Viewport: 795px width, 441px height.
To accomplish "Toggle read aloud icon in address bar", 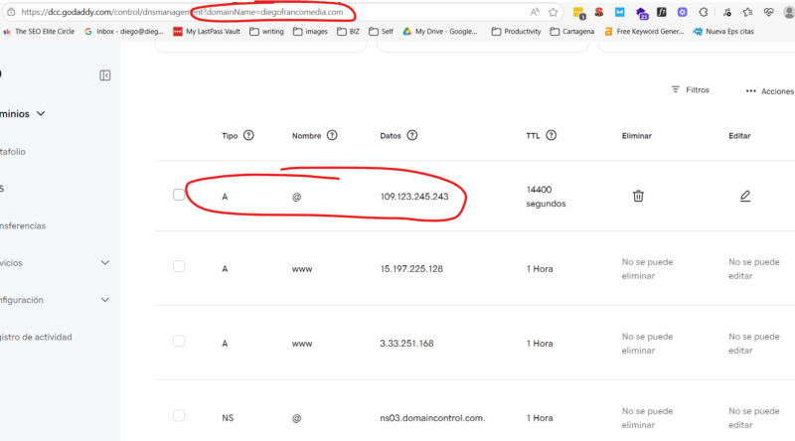I will [535, 12].
